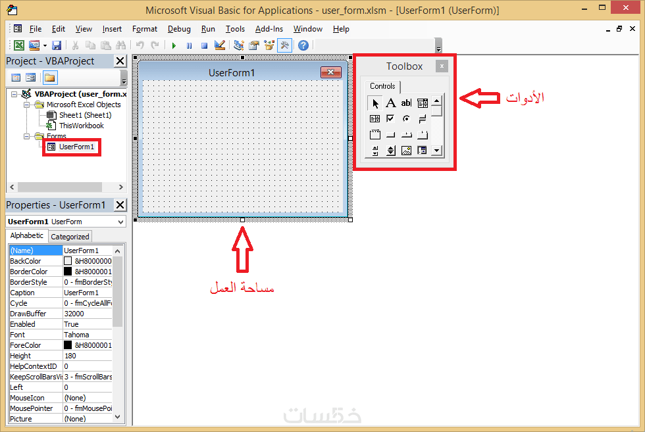Click the Paste clipboard icon
645x432 pixels.
pyautogui.click(x=106, y=45)
